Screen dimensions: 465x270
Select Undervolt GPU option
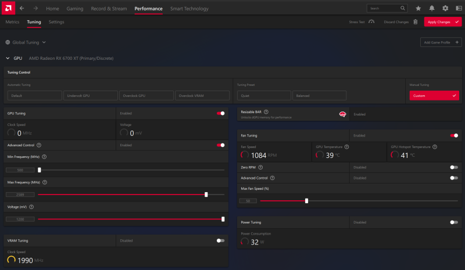[x=91, y=96]
